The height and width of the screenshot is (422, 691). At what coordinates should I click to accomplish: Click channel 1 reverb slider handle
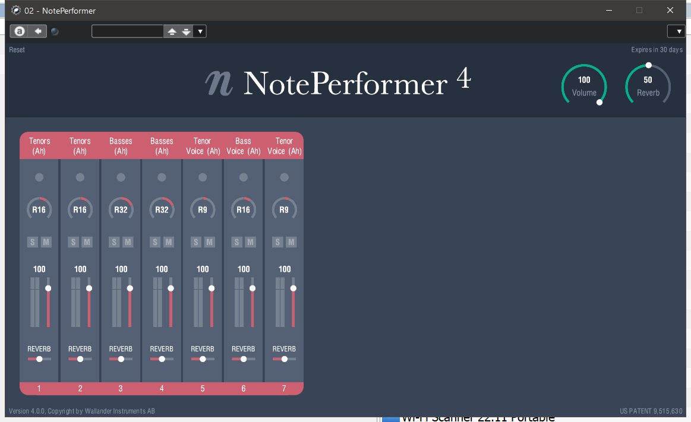[39, 359]
